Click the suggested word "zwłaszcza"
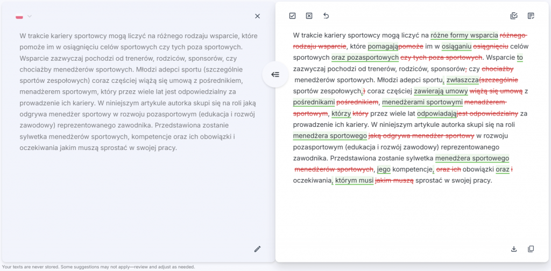Screen dimensions: 551x271 click(x=463, y=80)
